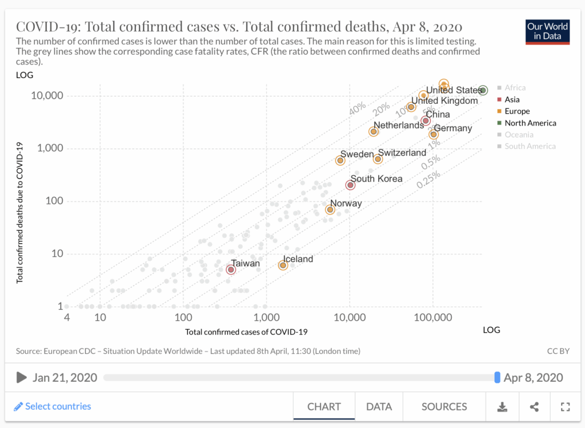The width and height of the screenshot is (585, 428).
Task: Click the download icon
Action: [502, 407]
